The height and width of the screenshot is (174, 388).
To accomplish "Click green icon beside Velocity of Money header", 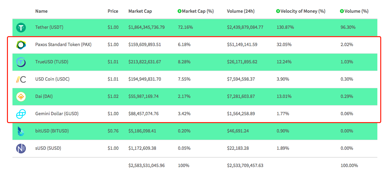I will coord(278,11).
